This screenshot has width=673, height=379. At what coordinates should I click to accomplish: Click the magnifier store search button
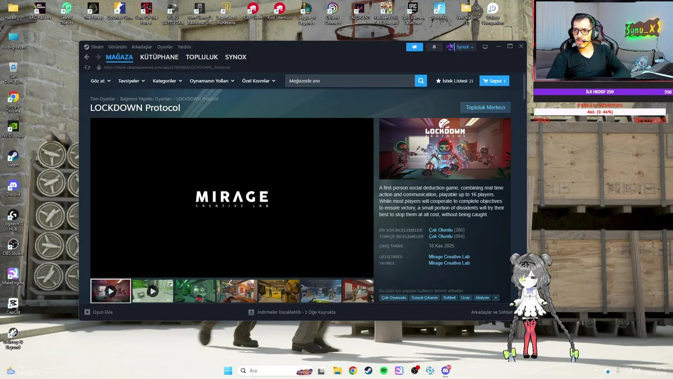(x=421, y=81)
